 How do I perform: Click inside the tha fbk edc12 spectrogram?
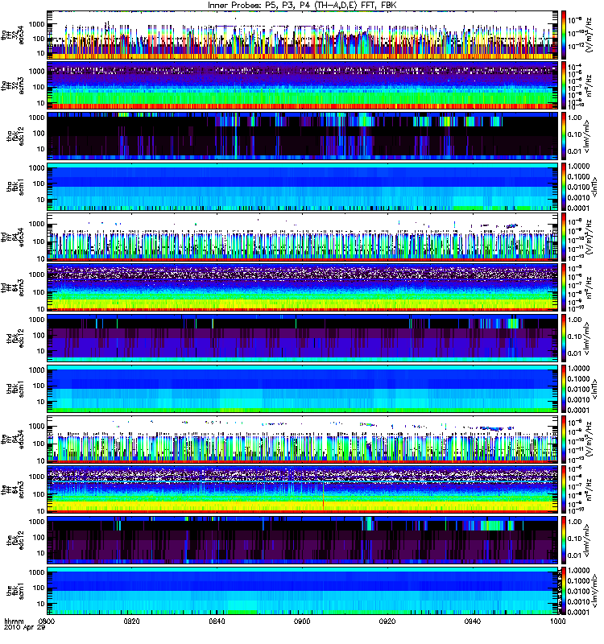[303, 136]
